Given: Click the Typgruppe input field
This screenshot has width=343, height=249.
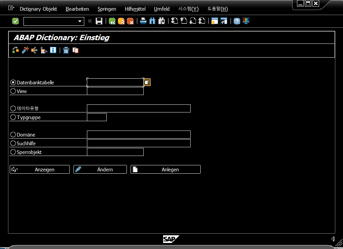Looking at the screenshot, I should point(97,117).
